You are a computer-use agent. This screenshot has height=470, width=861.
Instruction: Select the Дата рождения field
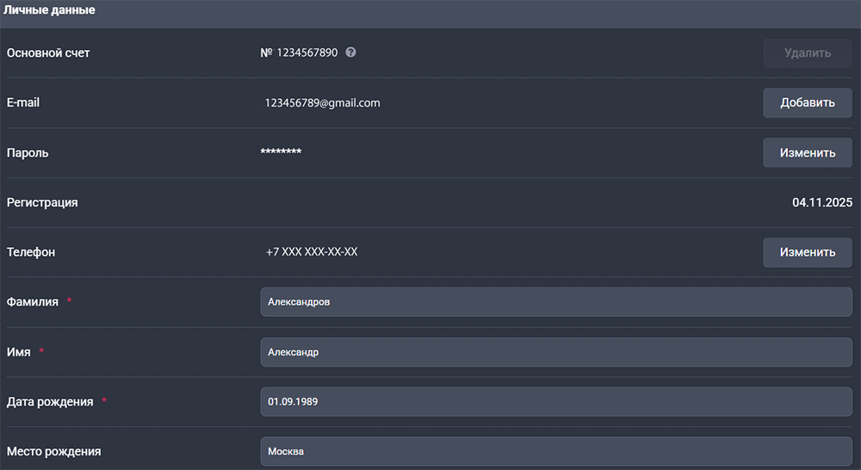pyautogui.click(x=555, y=402)
